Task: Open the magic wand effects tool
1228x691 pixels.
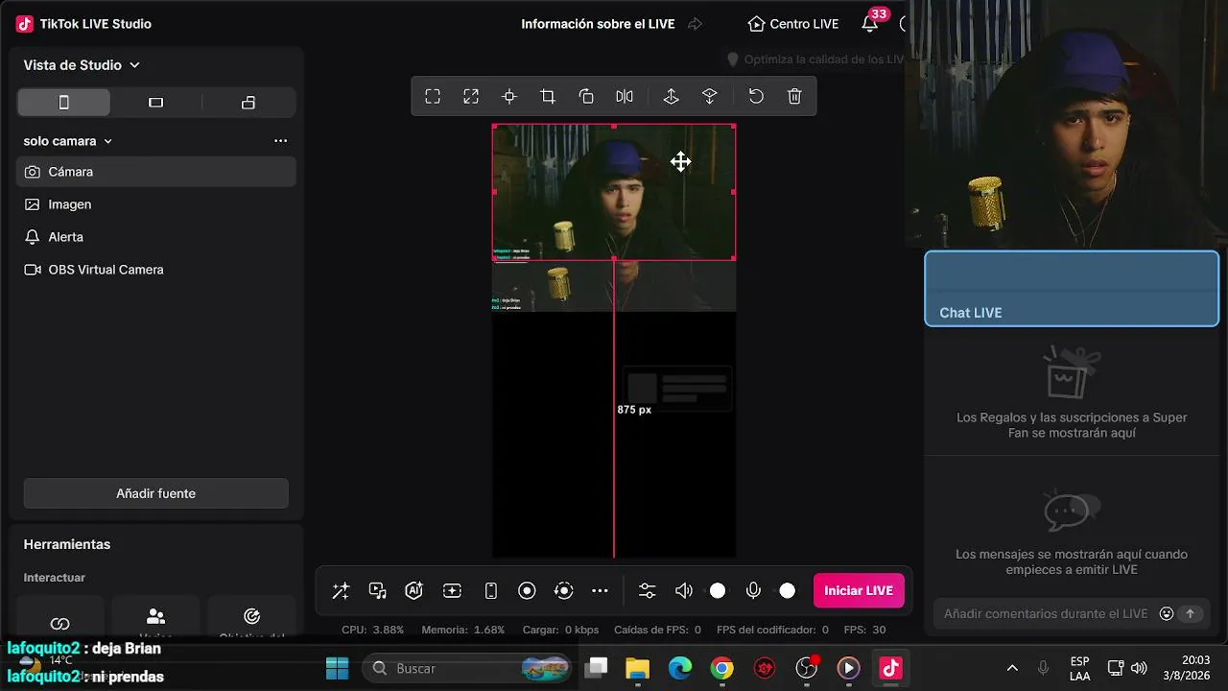Action: [341, 591]
